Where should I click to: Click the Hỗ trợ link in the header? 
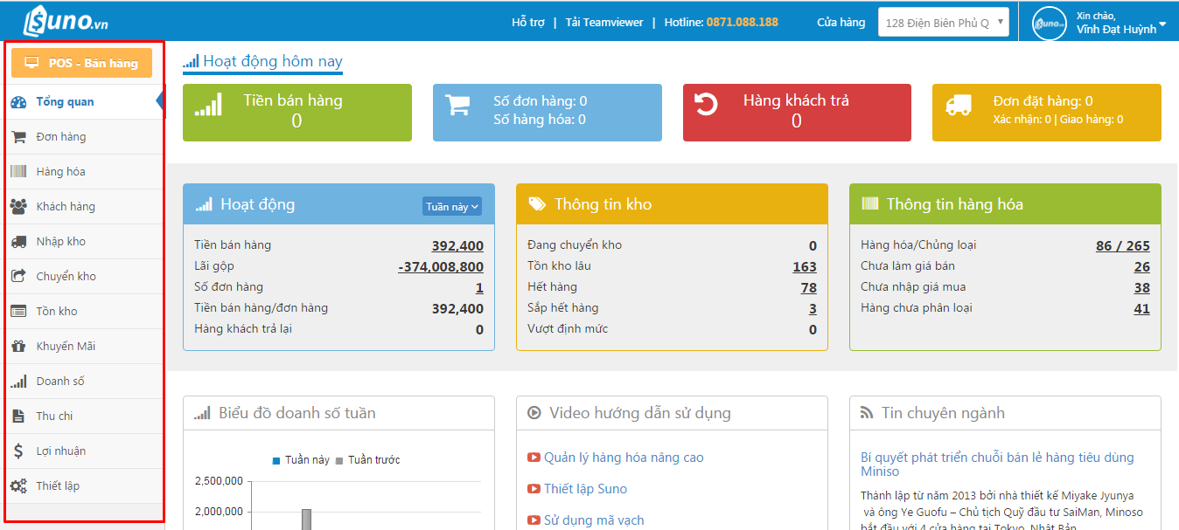[x=528, y=23]
